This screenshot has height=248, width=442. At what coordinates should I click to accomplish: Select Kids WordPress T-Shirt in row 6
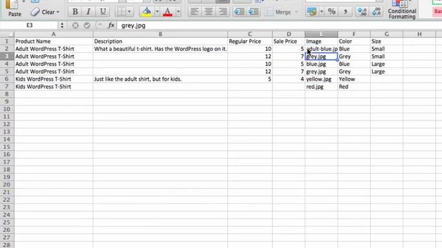[54, 79]
